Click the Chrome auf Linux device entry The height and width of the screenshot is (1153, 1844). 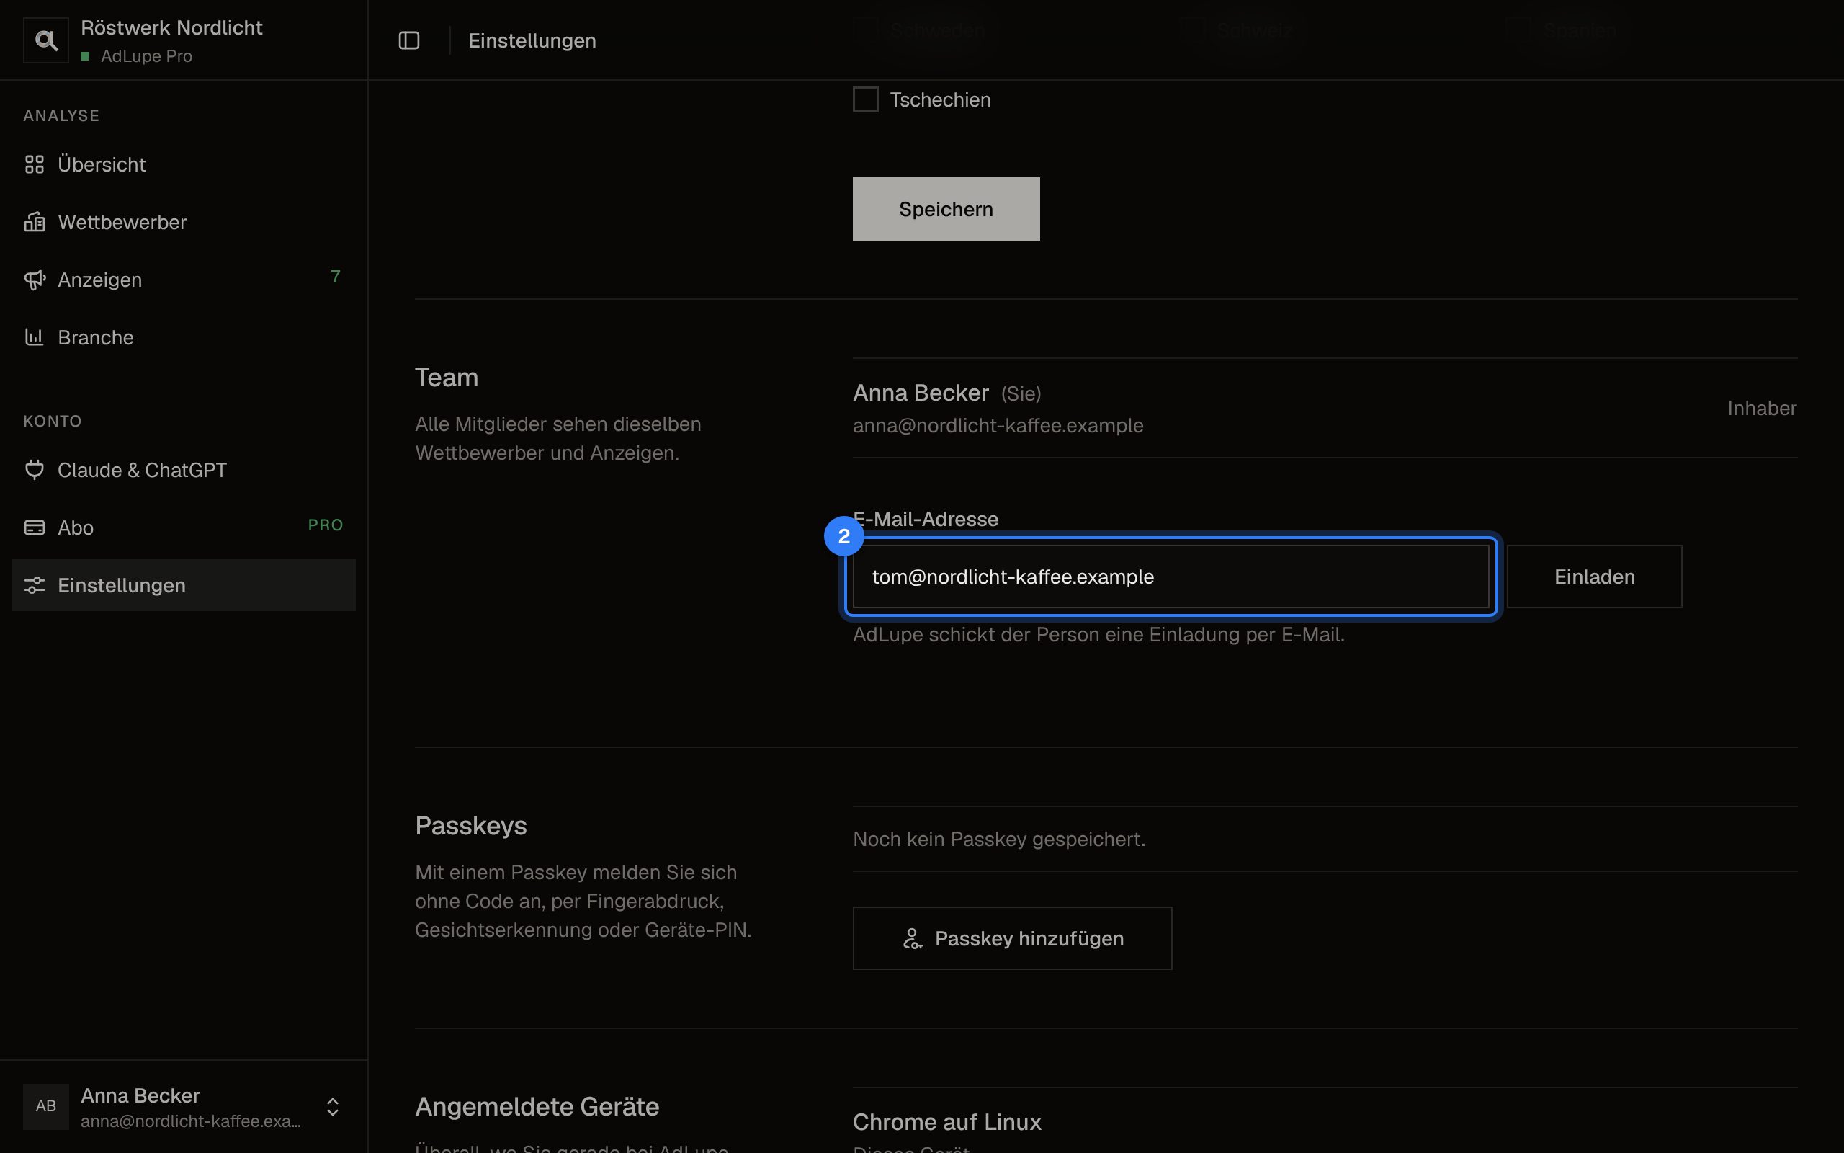point(946,1122)
